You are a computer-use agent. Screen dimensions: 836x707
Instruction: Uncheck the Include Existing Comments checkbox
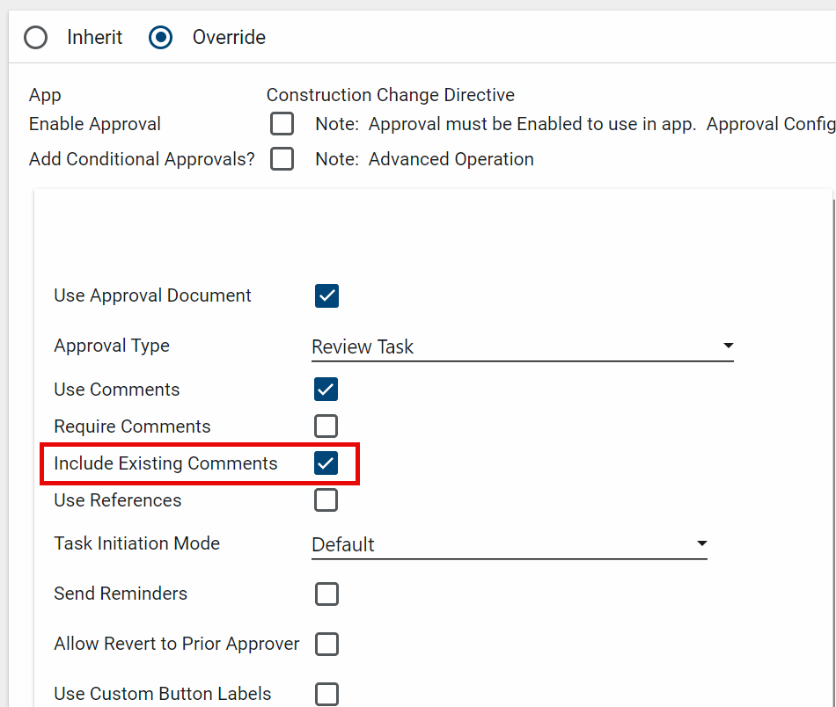tap(326, 463)
